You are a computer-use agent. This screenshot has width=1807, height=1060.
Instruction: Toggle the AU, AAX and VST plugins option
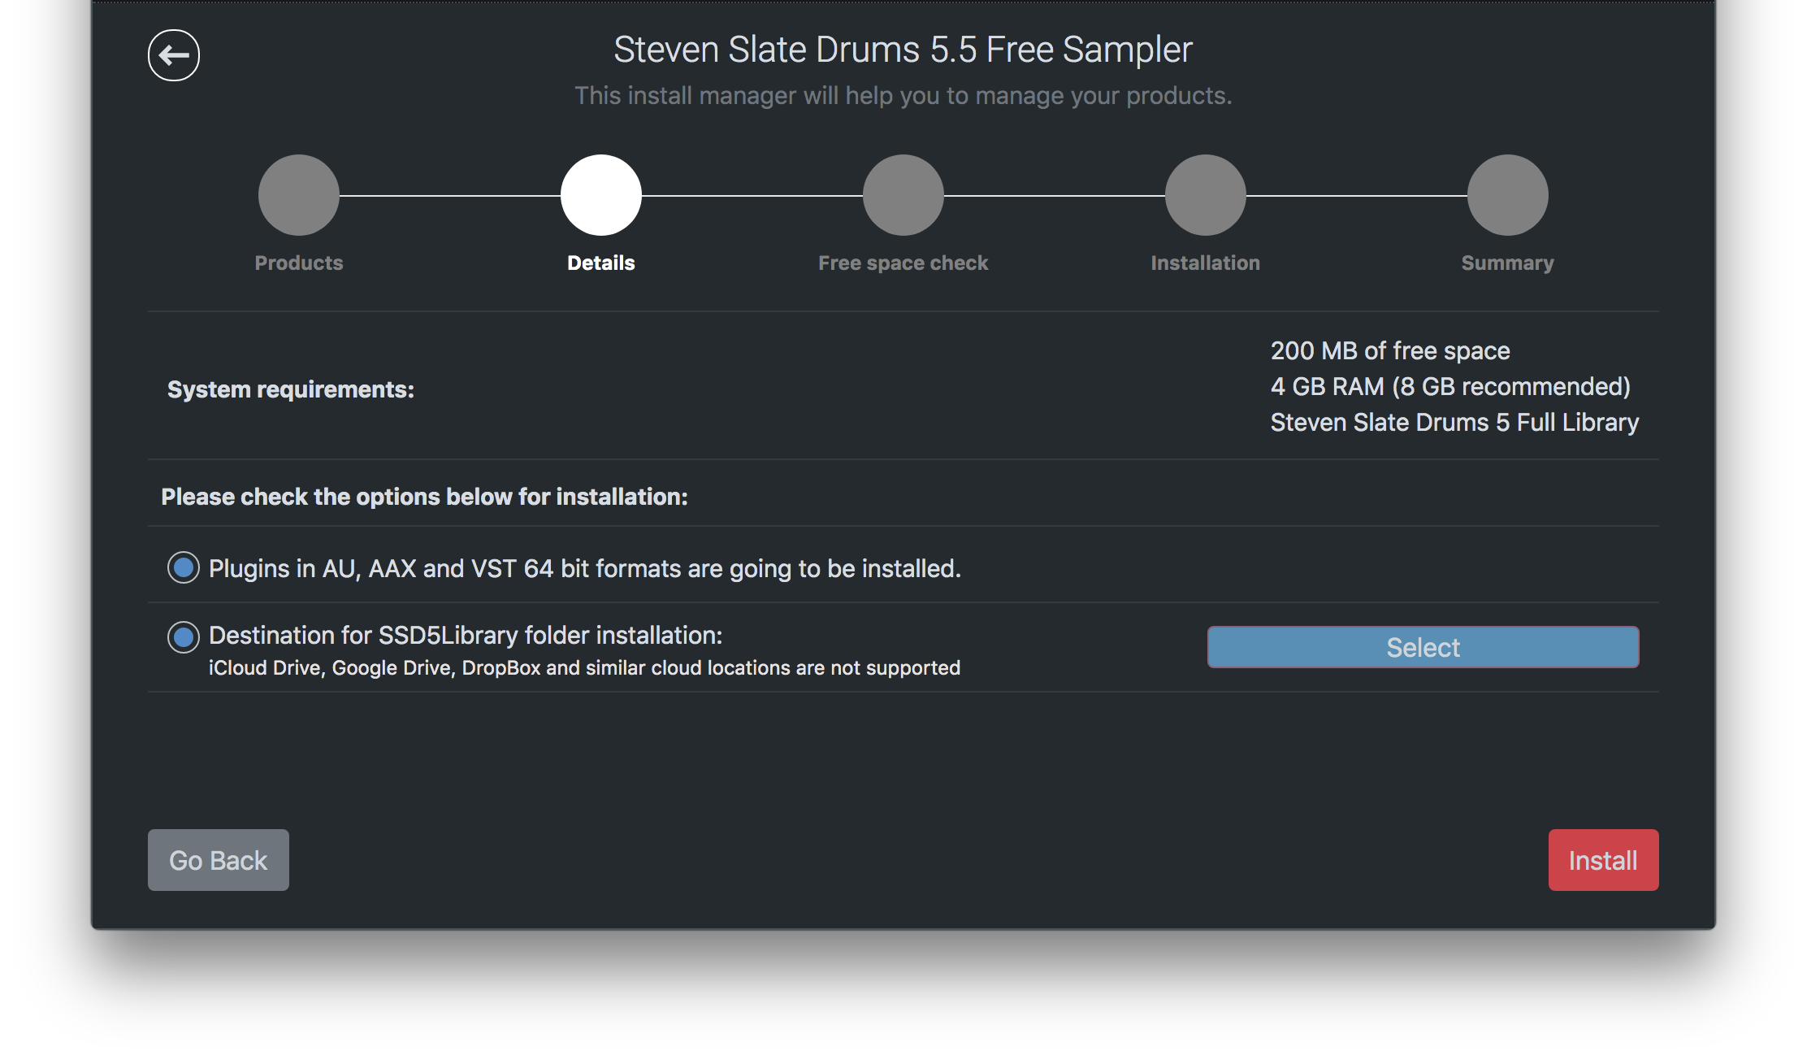184,567
